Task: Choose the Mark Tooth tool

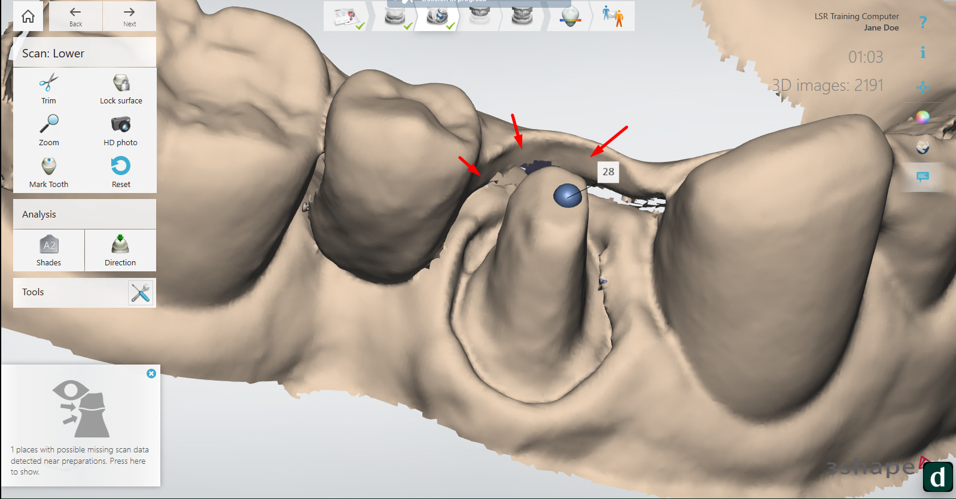Action: point(48,172)
